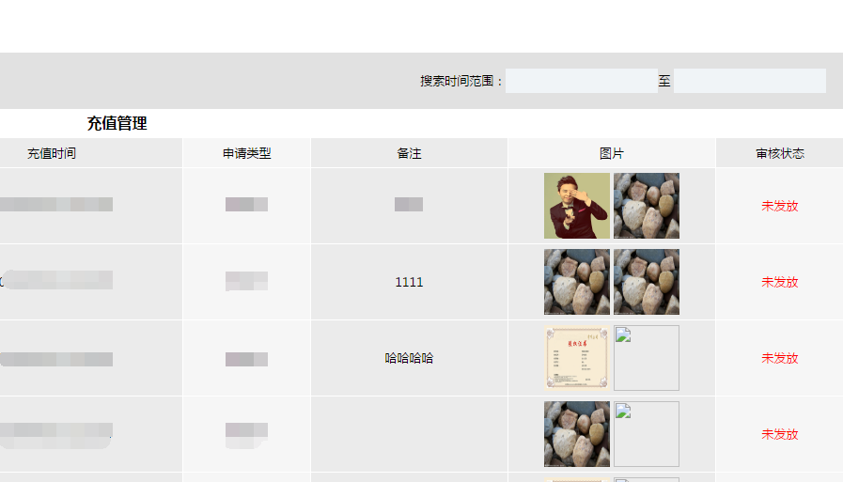Click the 备注 column header

(x=409, y=154)
